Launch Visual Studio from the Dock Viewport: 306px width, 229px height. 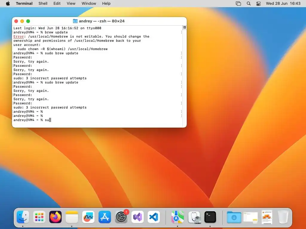137,217
